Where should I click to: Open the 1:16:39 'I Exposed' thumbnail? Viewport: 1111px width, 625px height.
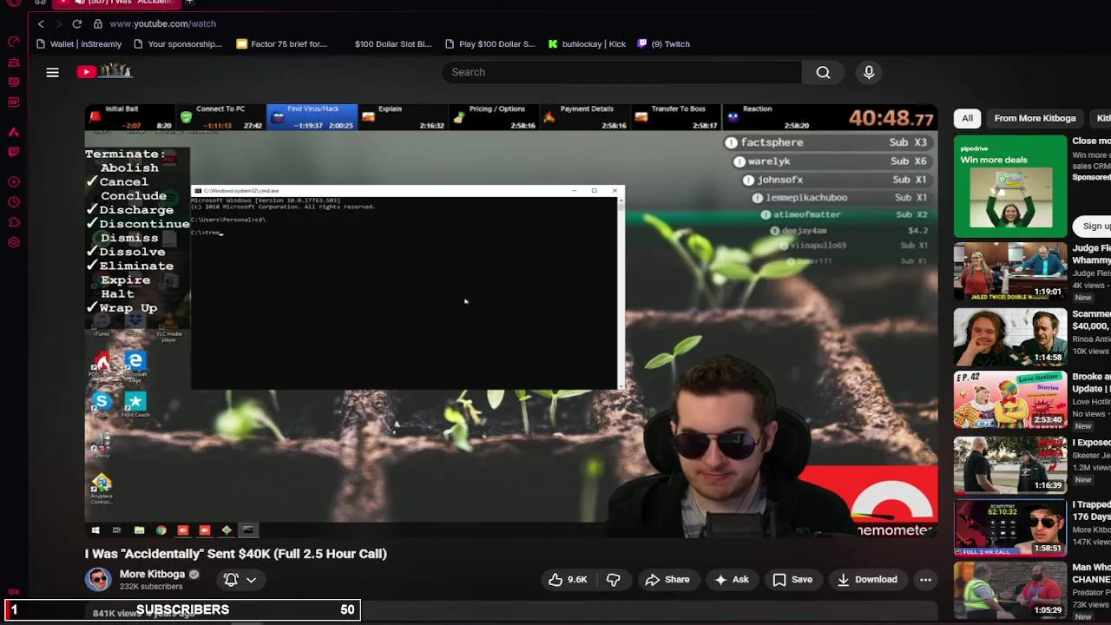pyautogui.click(x=1010, y=464)
